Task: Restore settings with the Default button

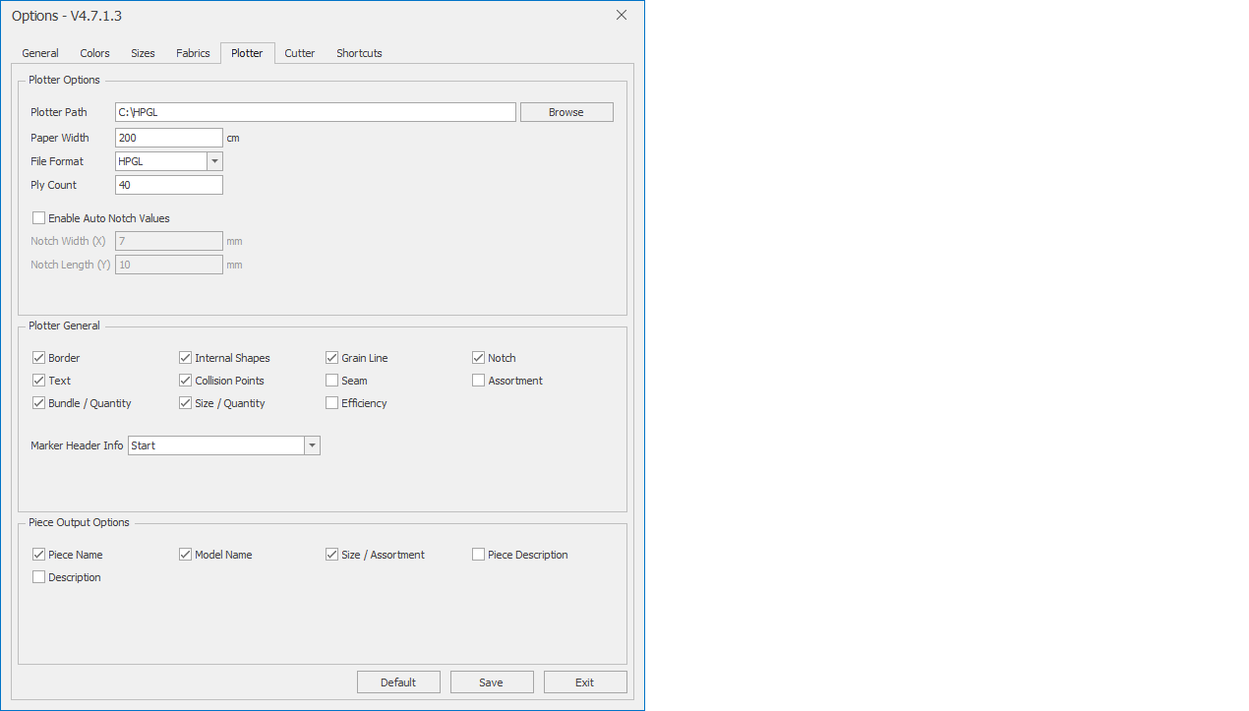Action: pos(398,682)
